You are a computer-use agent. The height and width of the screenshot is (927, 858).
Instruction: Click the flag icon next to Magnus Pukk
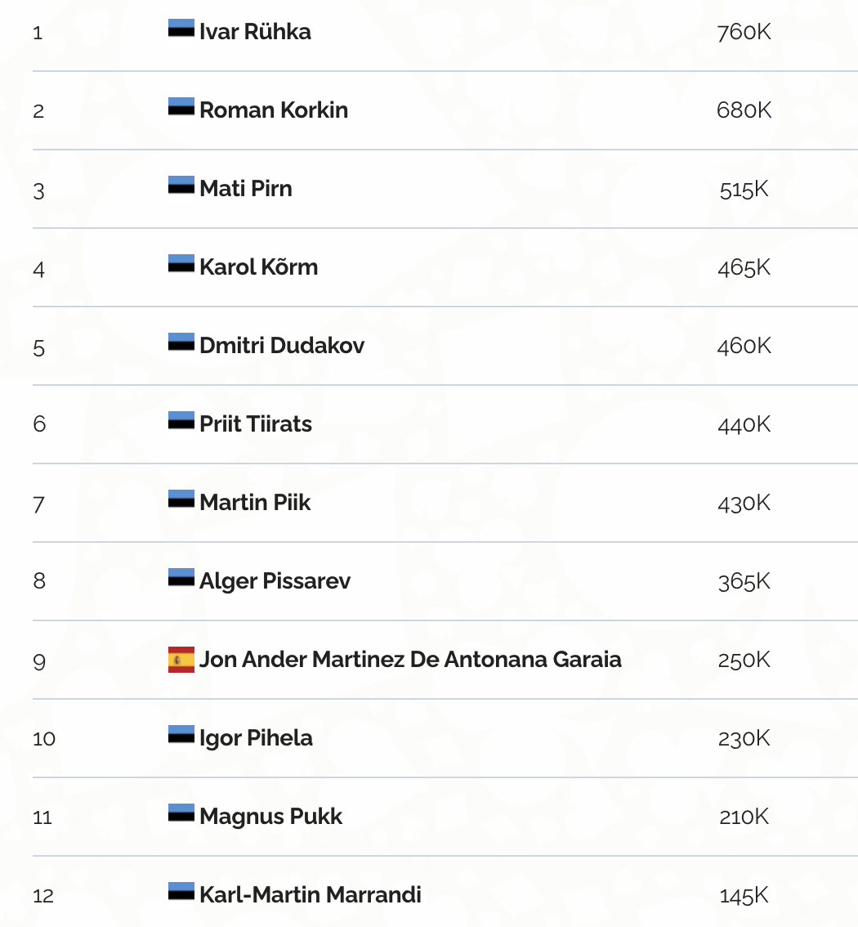click(x=181, y=813)
